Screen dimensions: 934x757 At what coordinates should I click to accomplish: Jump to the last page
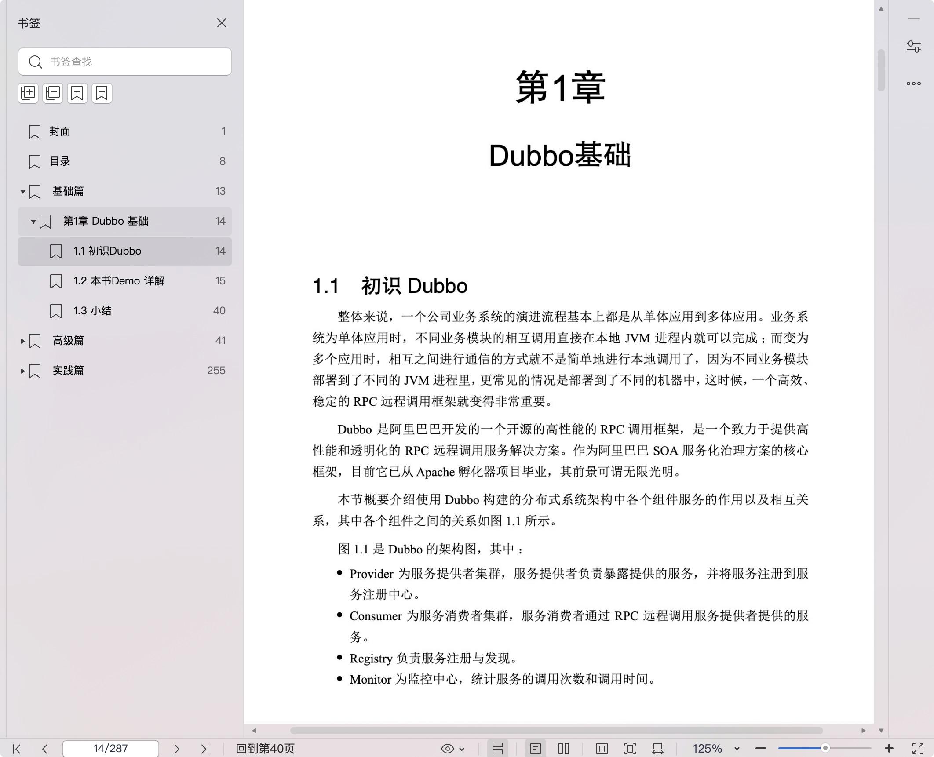click(205, 749)
